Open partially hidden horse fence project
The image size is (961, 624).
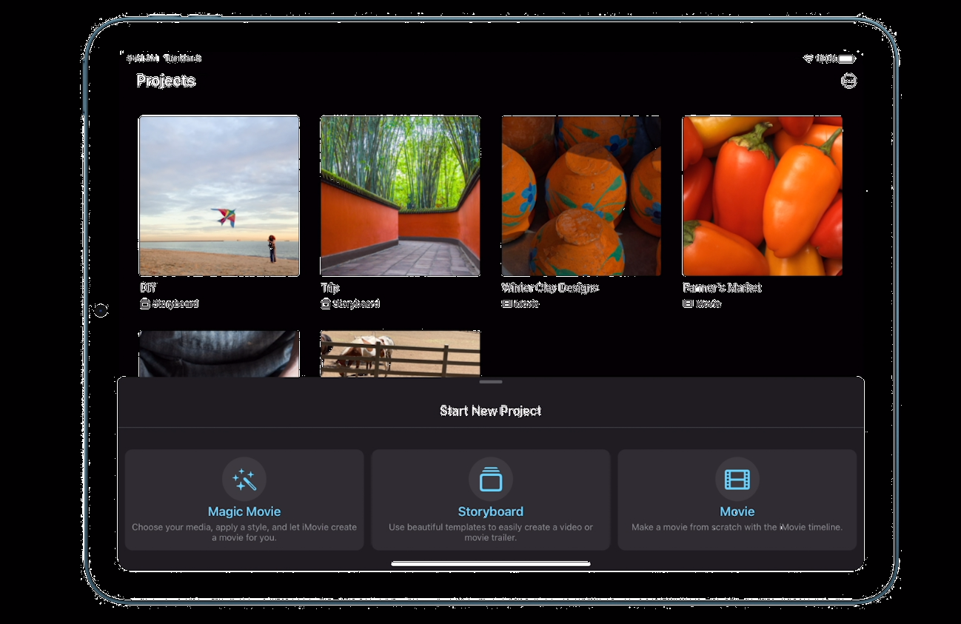point(400,354)
